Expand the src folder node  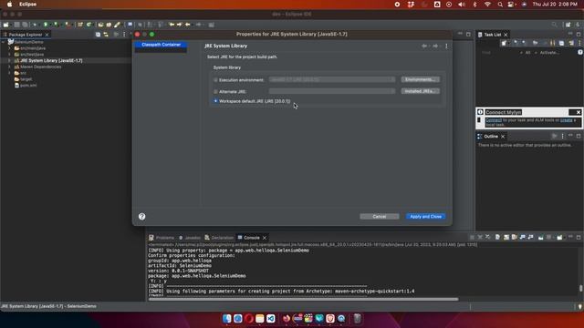[9, 73]
